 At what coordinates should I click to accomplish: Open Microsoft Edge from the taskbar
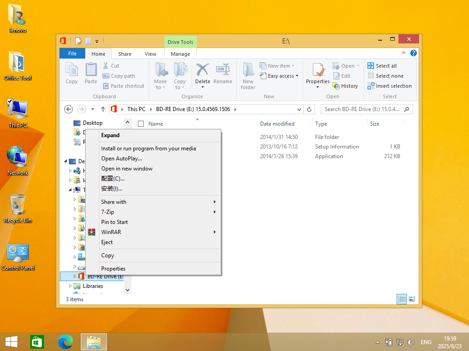65,342
